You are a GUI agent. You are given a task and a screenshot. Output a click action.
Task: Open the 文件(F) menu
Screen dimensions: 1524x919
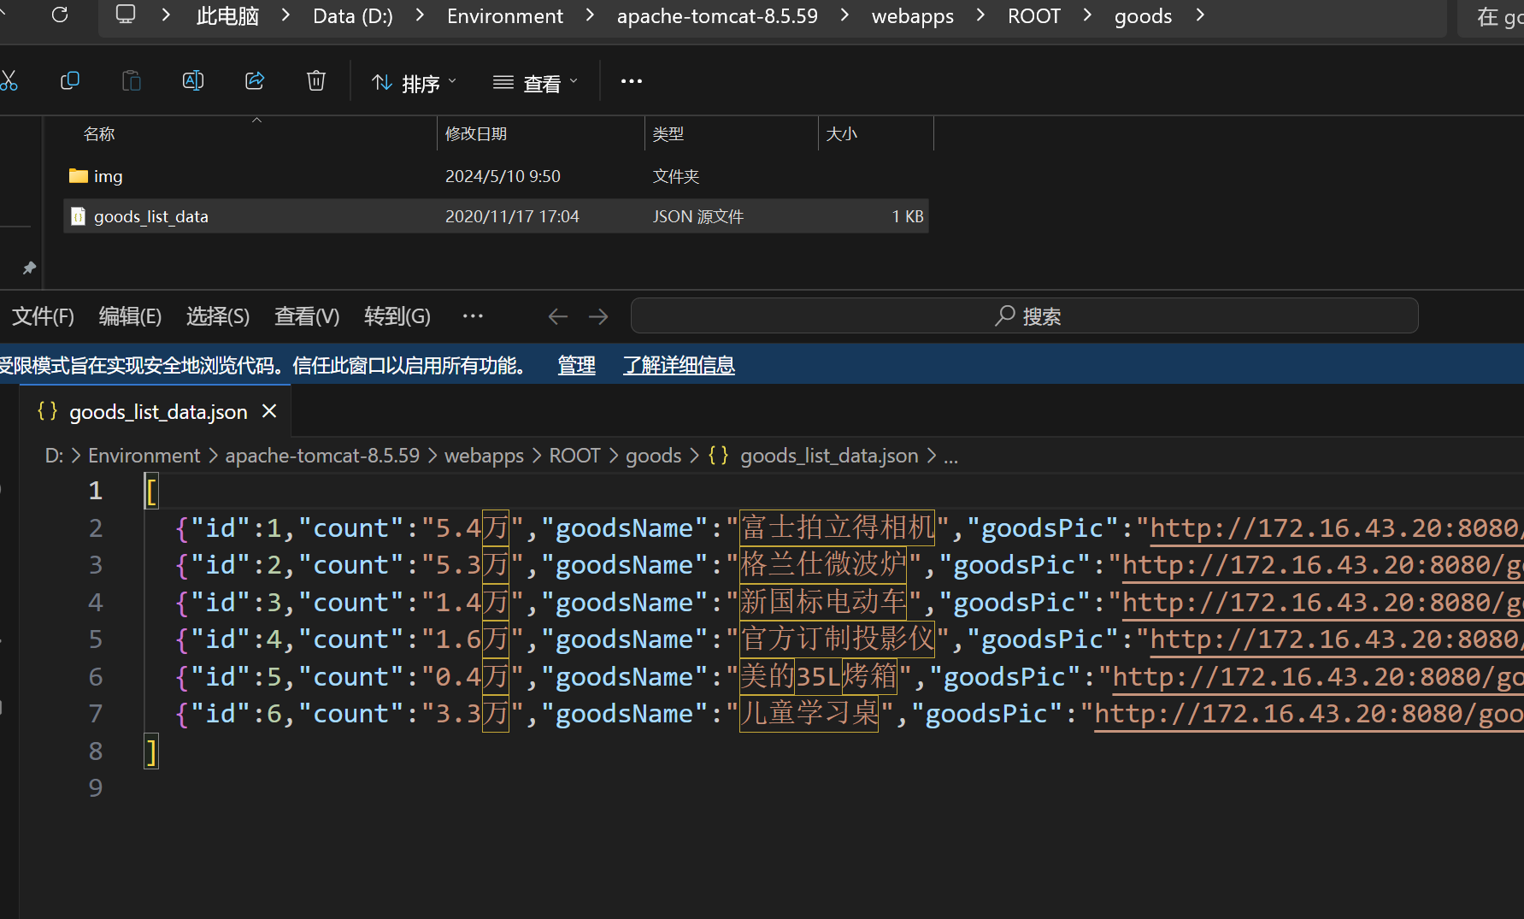coord(43,316)
